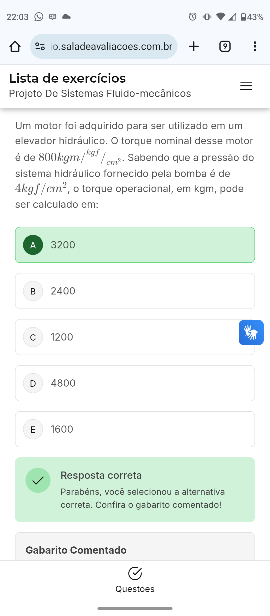Tap the green Resposta correta check icon
270x616 pixels.
tap(38, 480)
